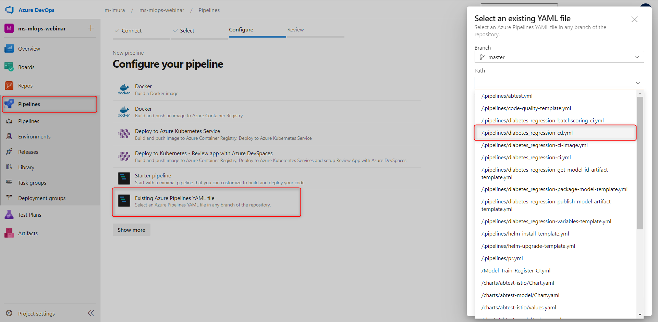Select /.pipelines/abtest.yml from the path list
658x322 pixels.
pyautogui.click(x=556, y=96)
